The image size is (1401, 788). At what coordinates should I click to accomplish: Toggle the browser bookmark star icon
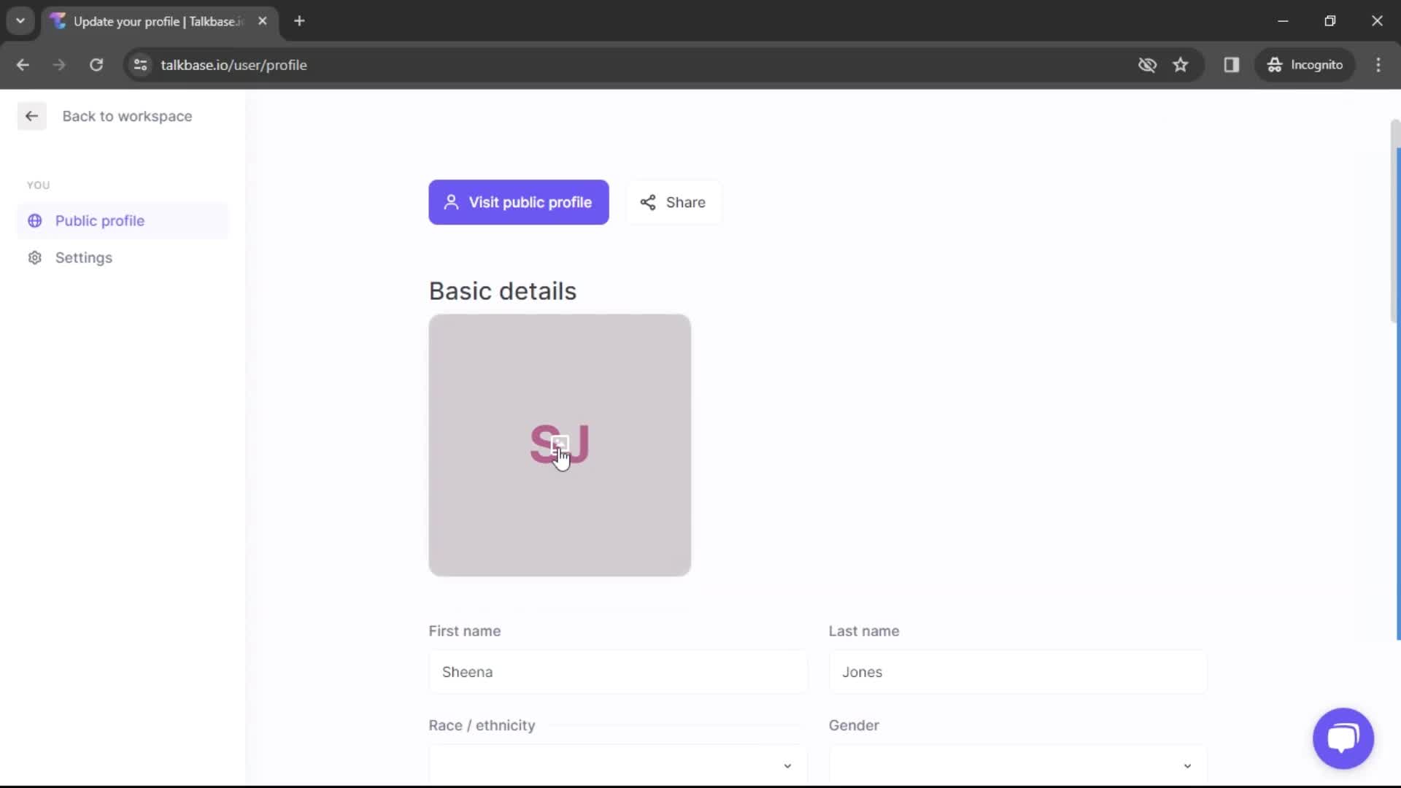(1181, 64)
